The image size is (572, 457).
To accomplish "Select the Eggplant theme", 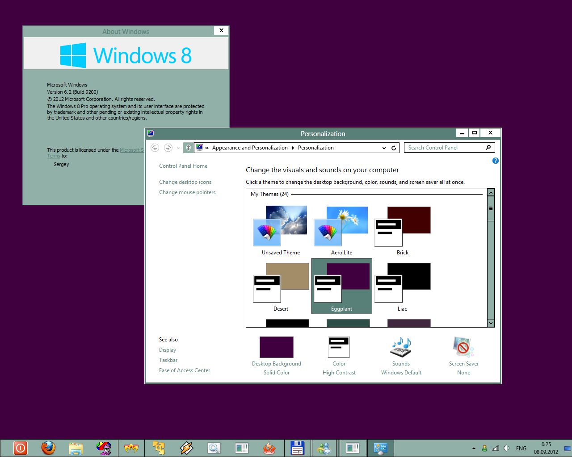I will [x=342, y=287].
